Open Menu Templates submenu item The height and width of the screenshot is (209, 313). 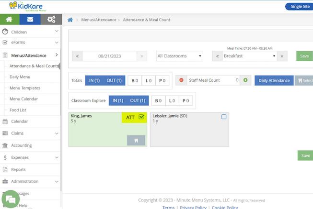[x=25, y=88]
